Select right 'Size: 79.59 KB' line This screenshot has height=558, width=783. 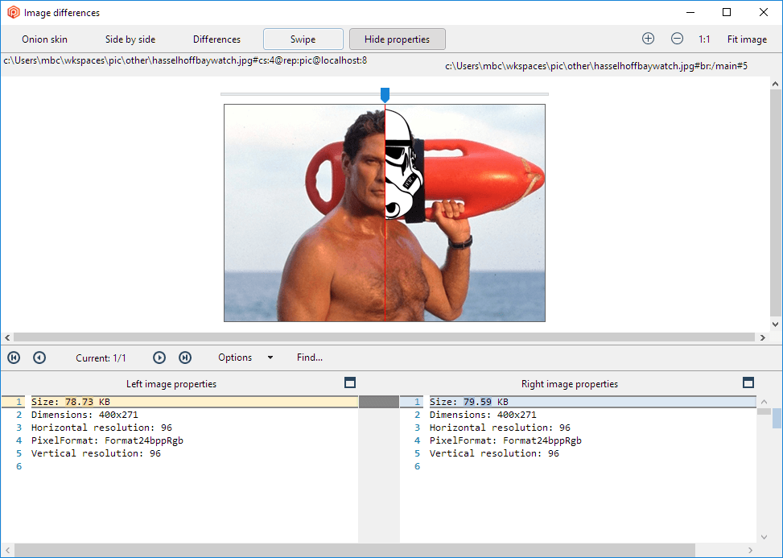point(593,402)
